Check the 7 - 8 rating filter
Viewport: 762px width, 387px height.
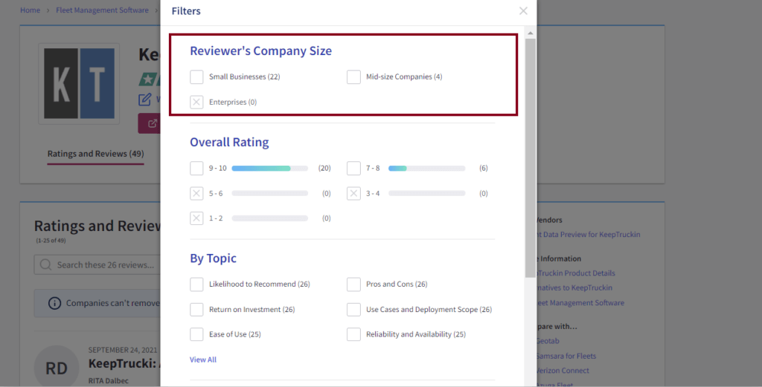pyautogui.click(x=353, y=169)
